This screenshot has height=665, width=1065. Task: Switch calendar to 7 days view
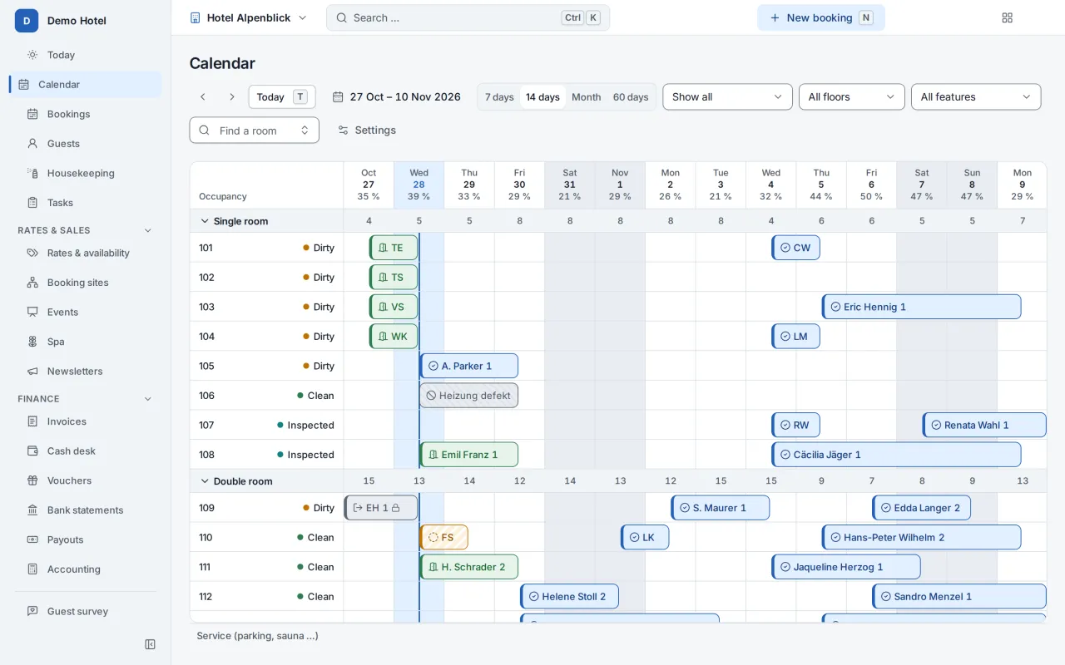click(499, 97)
